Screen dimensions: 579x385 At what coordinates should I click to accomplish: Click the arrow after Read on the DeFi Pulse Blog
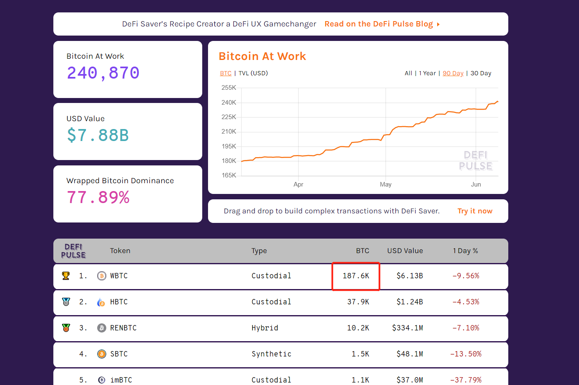tap(438, 24)
